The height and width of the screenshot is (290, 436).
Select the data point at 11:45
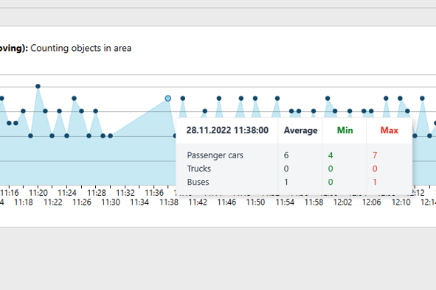pyautogui.click(x=219, y=98)
